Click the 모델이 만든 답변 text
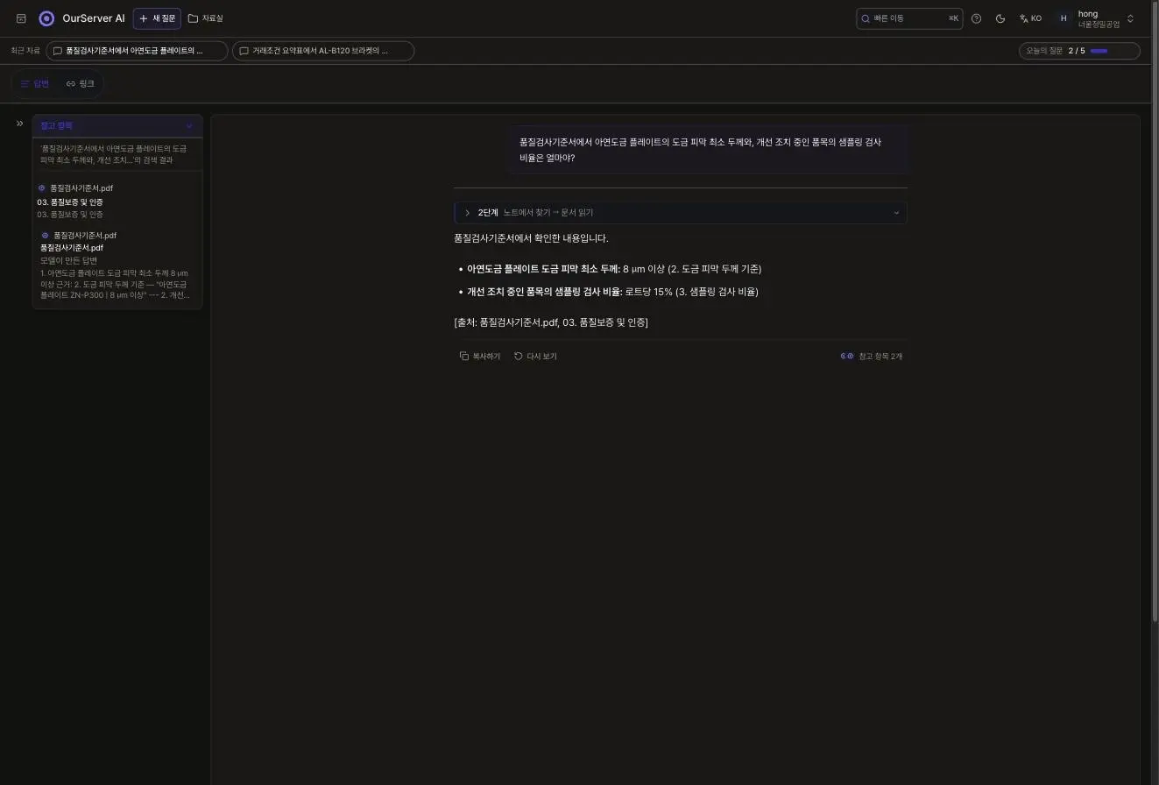 pos(68,260)
